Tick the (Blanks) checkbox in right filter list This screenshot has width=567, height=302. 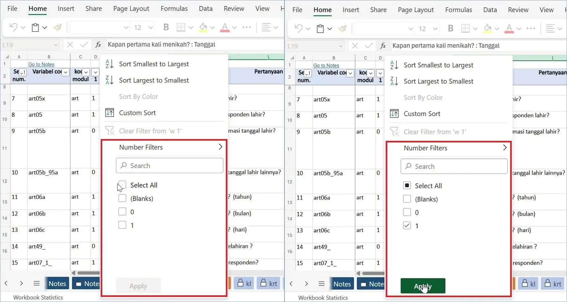pyautogui.click(x=407, y=199)
